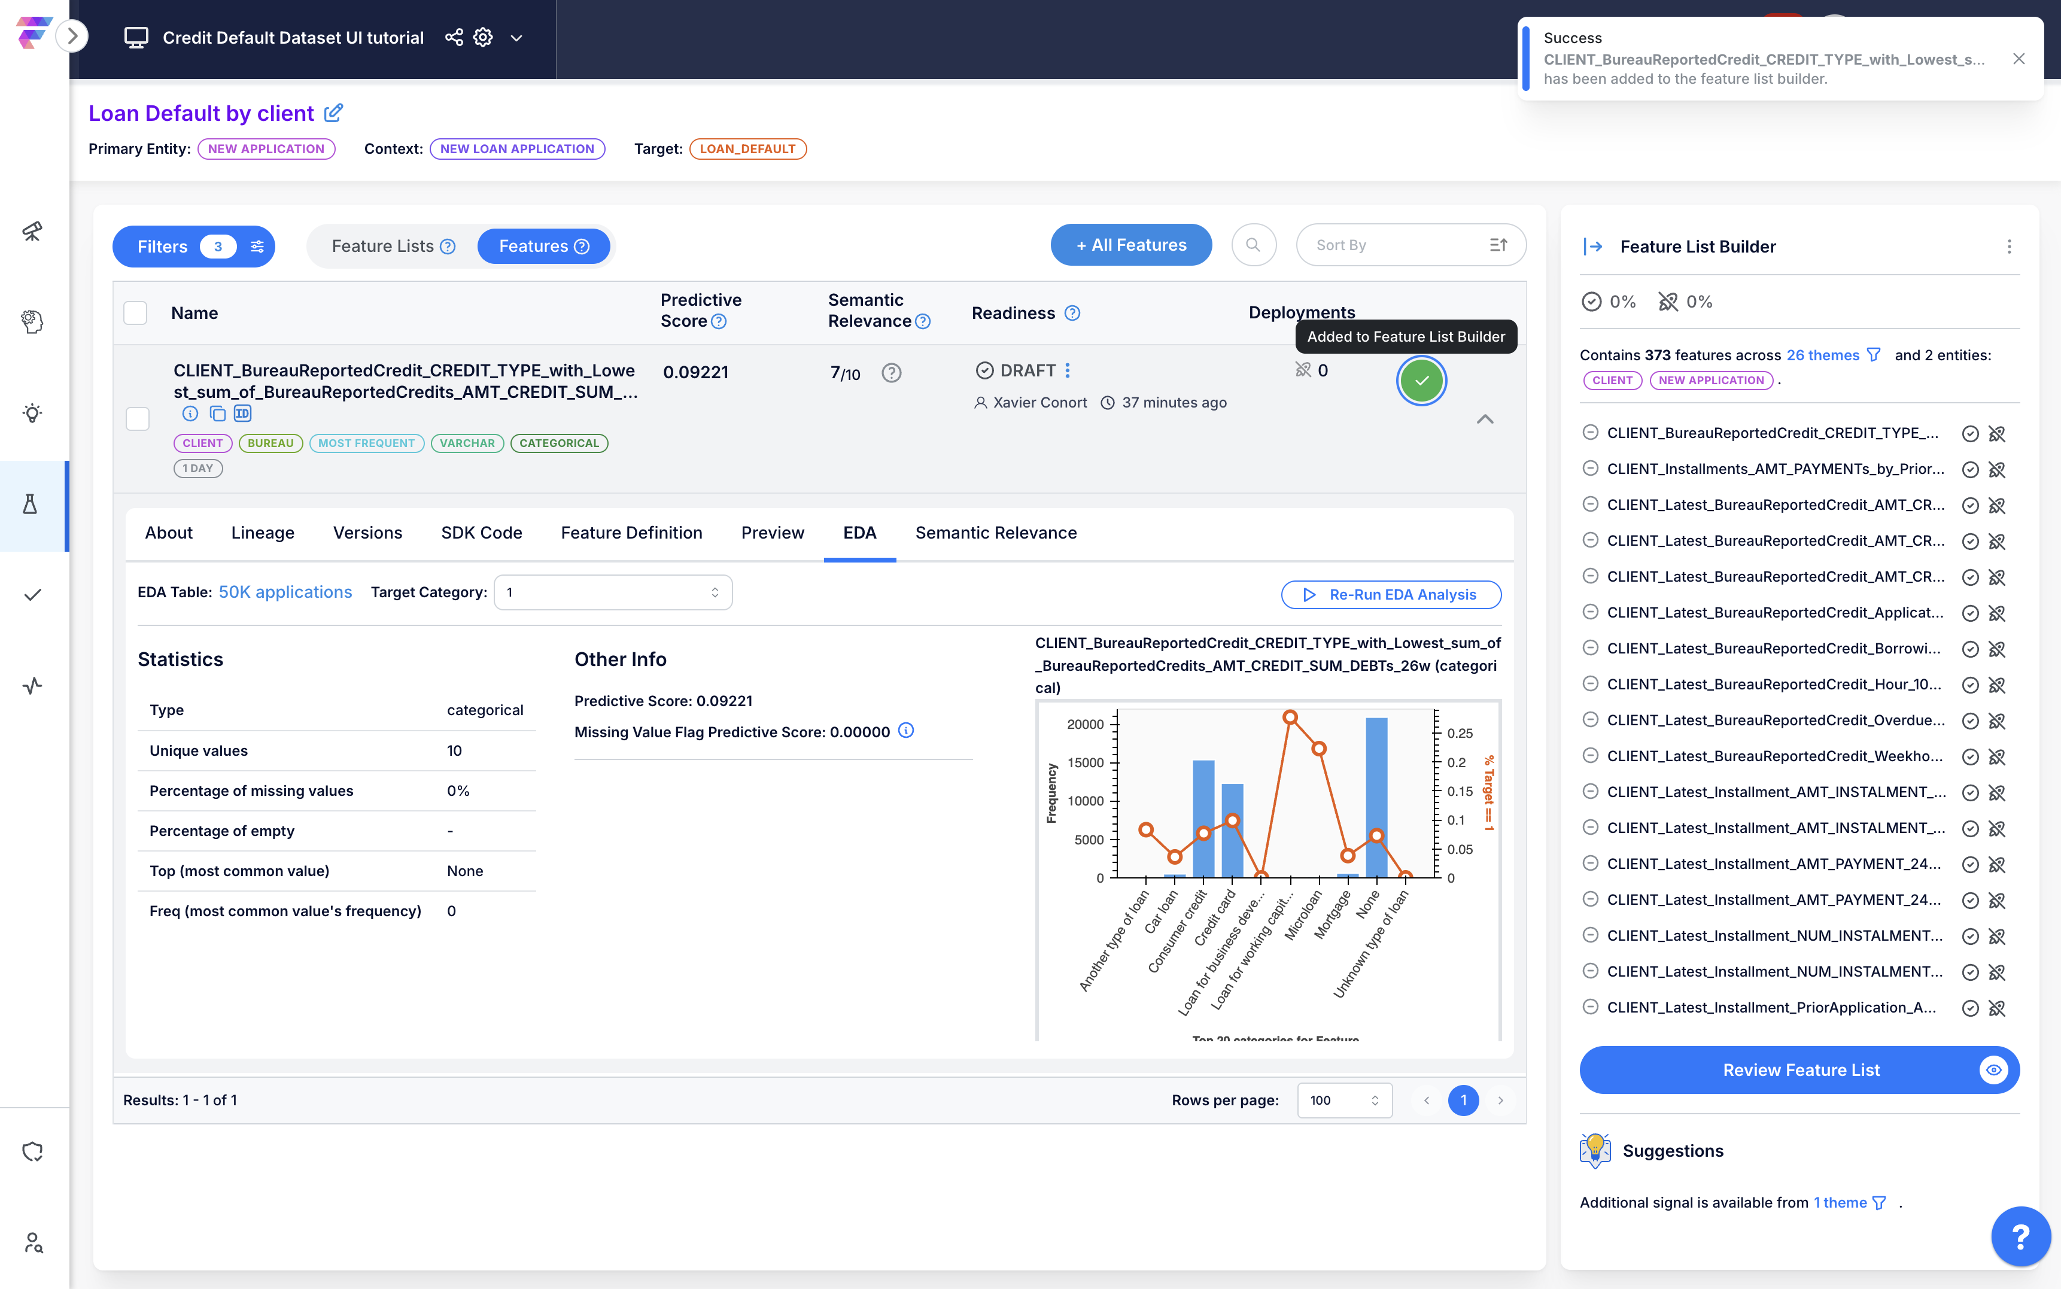Click the share icon next to tutorial title
Image resolution: width=2061 pixels, height=1289 pixels.
pyautogui.click(x=454, y=38)
